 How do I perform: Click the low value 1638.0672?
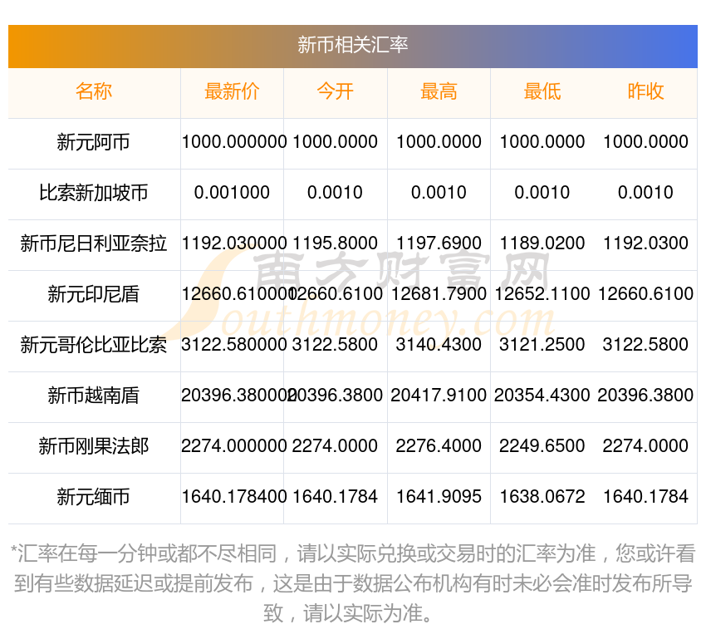click(542, 497)
